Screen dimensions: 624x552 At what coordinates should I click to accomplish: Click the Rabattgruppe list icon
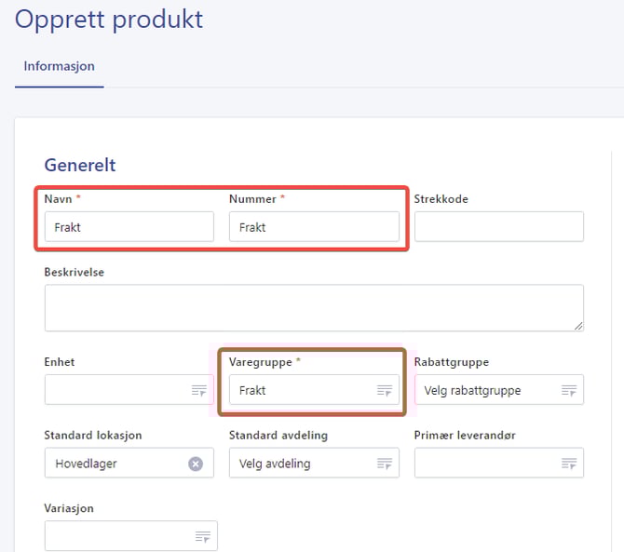point(568,391)
